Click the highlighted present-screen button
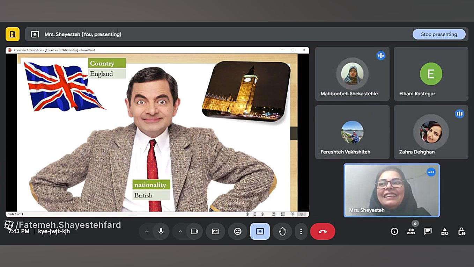The width and height of the screenshot is (474, 267). pos(260,231)
